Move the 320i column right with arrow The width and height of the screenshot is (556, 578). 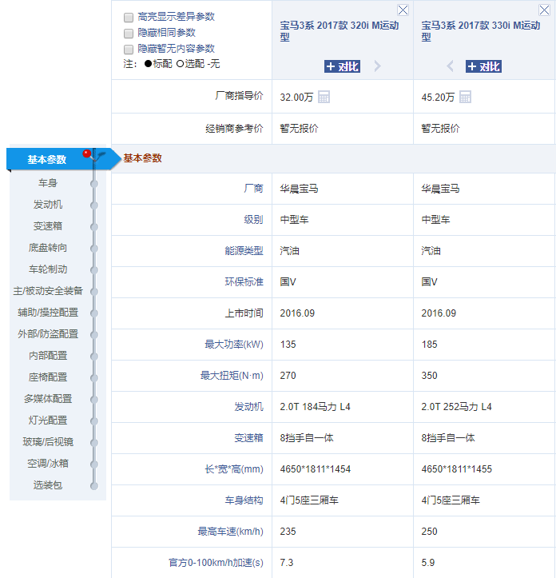(x=377, y=66)
